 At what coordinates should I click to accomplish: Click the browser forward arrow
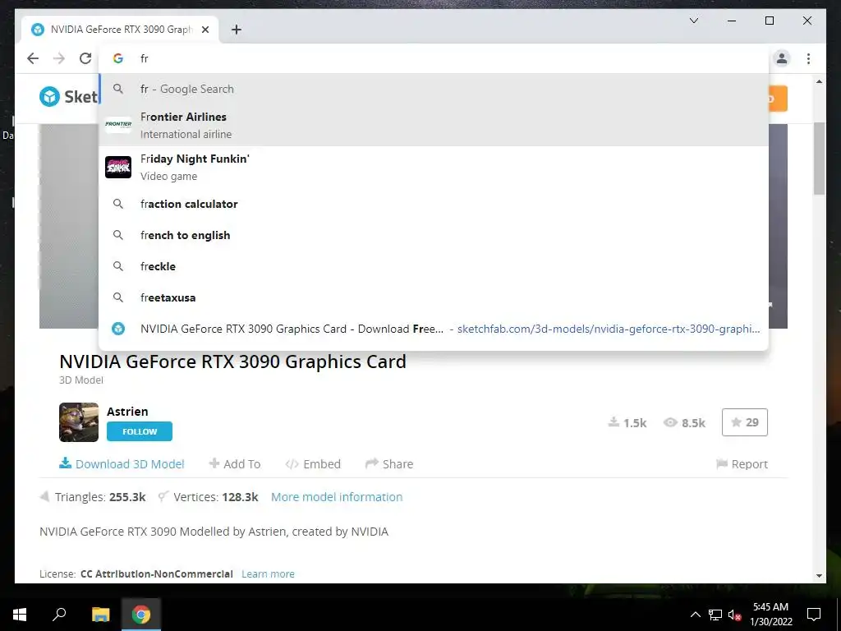[x=59, y=58]
